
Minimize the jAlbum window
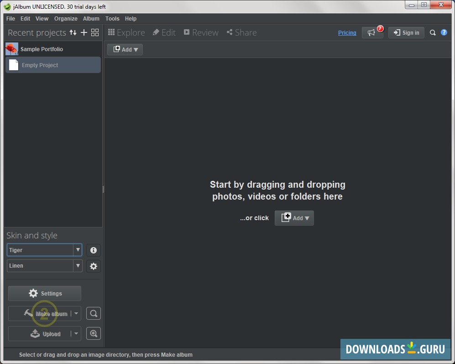(412, 5)
